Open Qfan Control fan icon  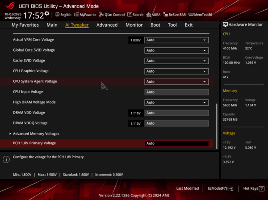click(101, 15)
